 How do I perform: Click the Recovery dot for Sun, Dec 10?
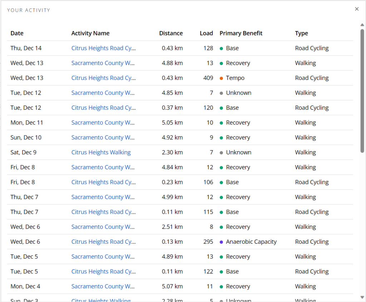click(x=221, y=137)
